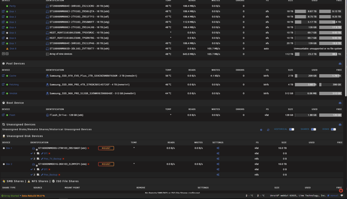Open the Unassigned Devices settings gear icon
This screenshot has height=199, width=347.
tap(261, 130)
